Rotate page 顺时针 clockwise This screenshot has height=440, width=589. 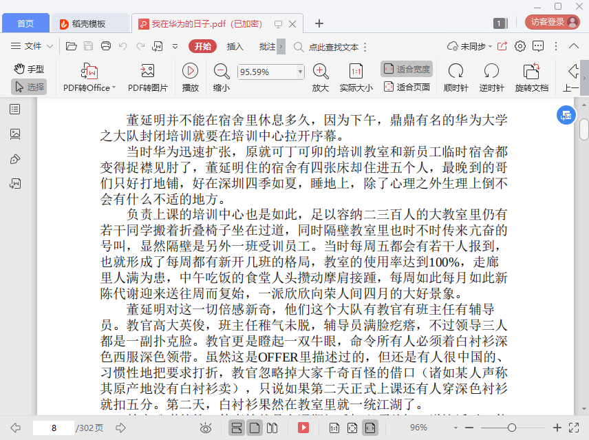[x=456, y=77]
